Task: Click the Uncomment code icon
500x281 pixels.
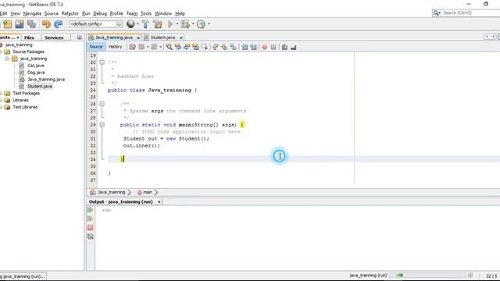Action: 294,47
